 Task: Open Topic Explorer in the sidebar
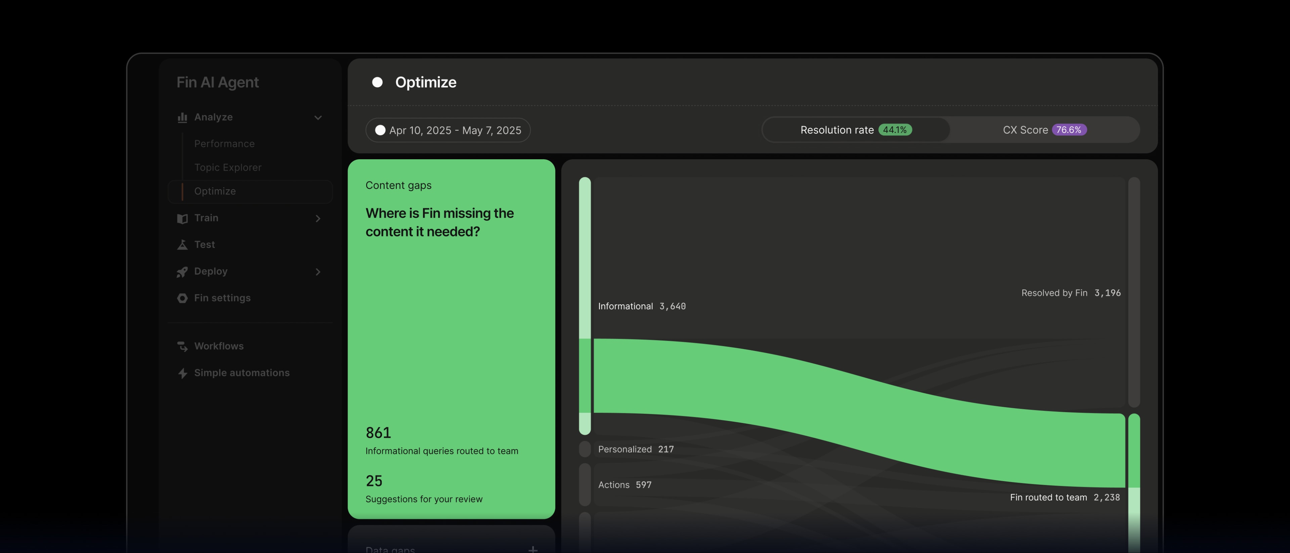(228, 167)
